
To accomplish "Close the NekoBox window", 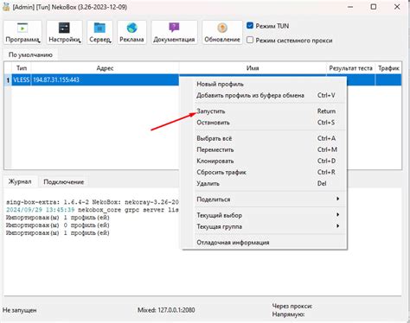I will (x=397, y=7).
